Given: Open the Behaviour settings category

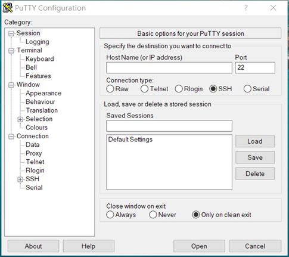Looking at the screenshot, I should (x=41, y=102).
